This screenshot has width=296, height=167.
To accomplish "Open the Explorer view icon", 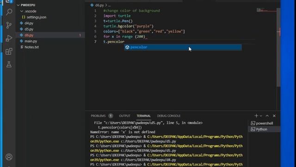I will point(9,1).
